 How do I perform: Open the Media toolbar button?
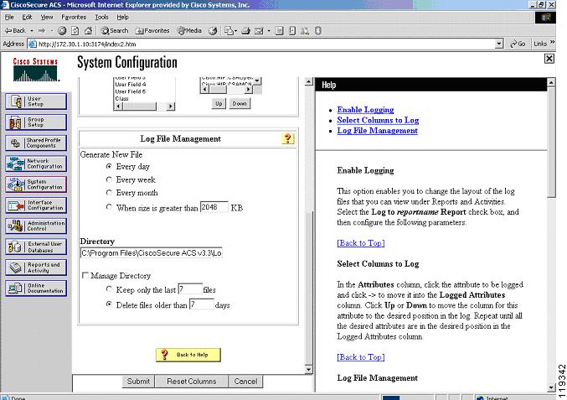pyautogui.click(x=189, y=31)
